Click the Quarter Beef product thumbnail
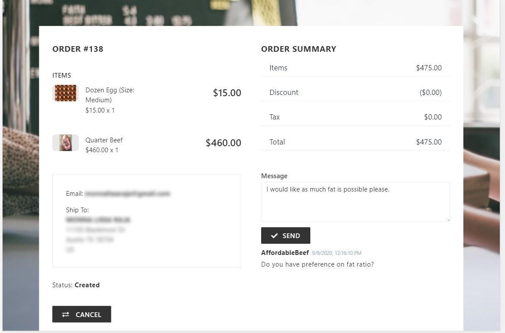Viewport: 505px width, 333px height. (66, 143)
